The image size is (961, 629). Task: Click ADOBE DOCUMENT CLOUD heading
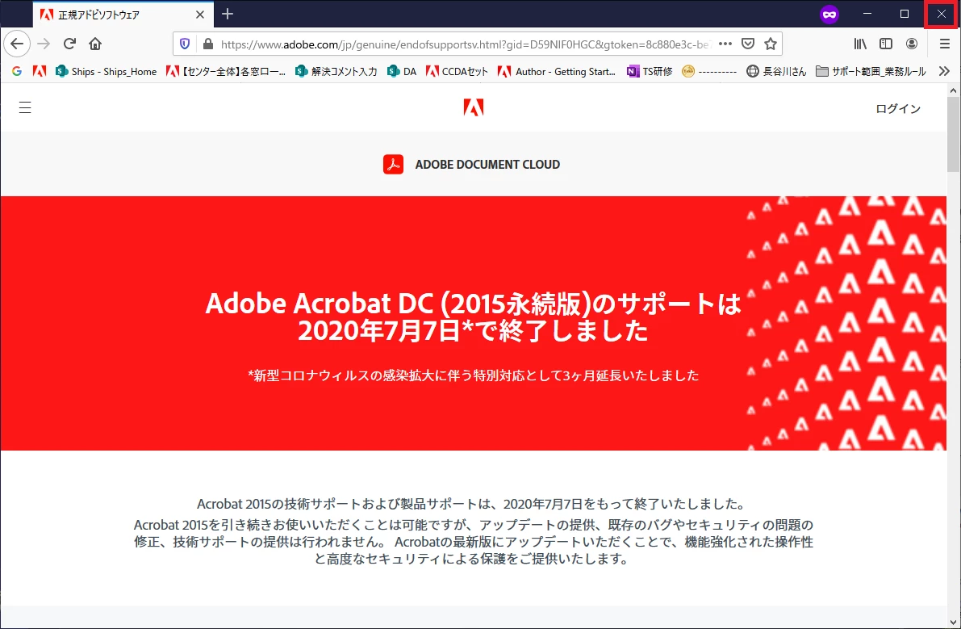pos(487,164)
